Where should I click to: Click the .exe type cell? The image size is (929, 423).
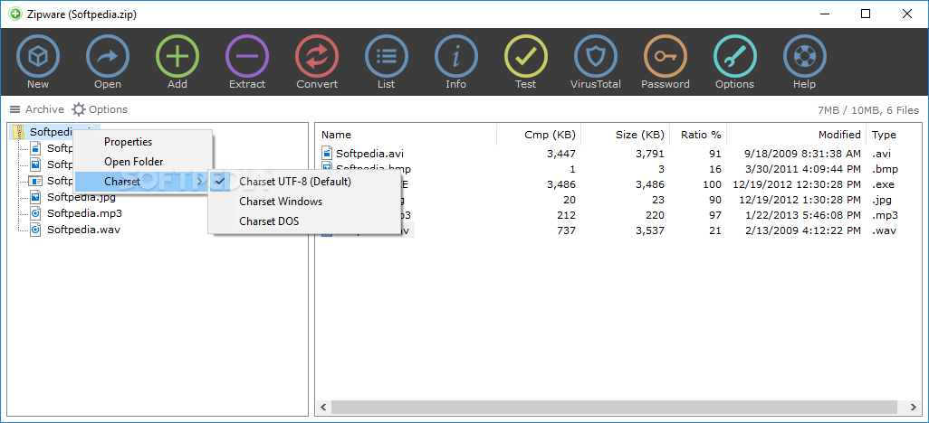884,184
